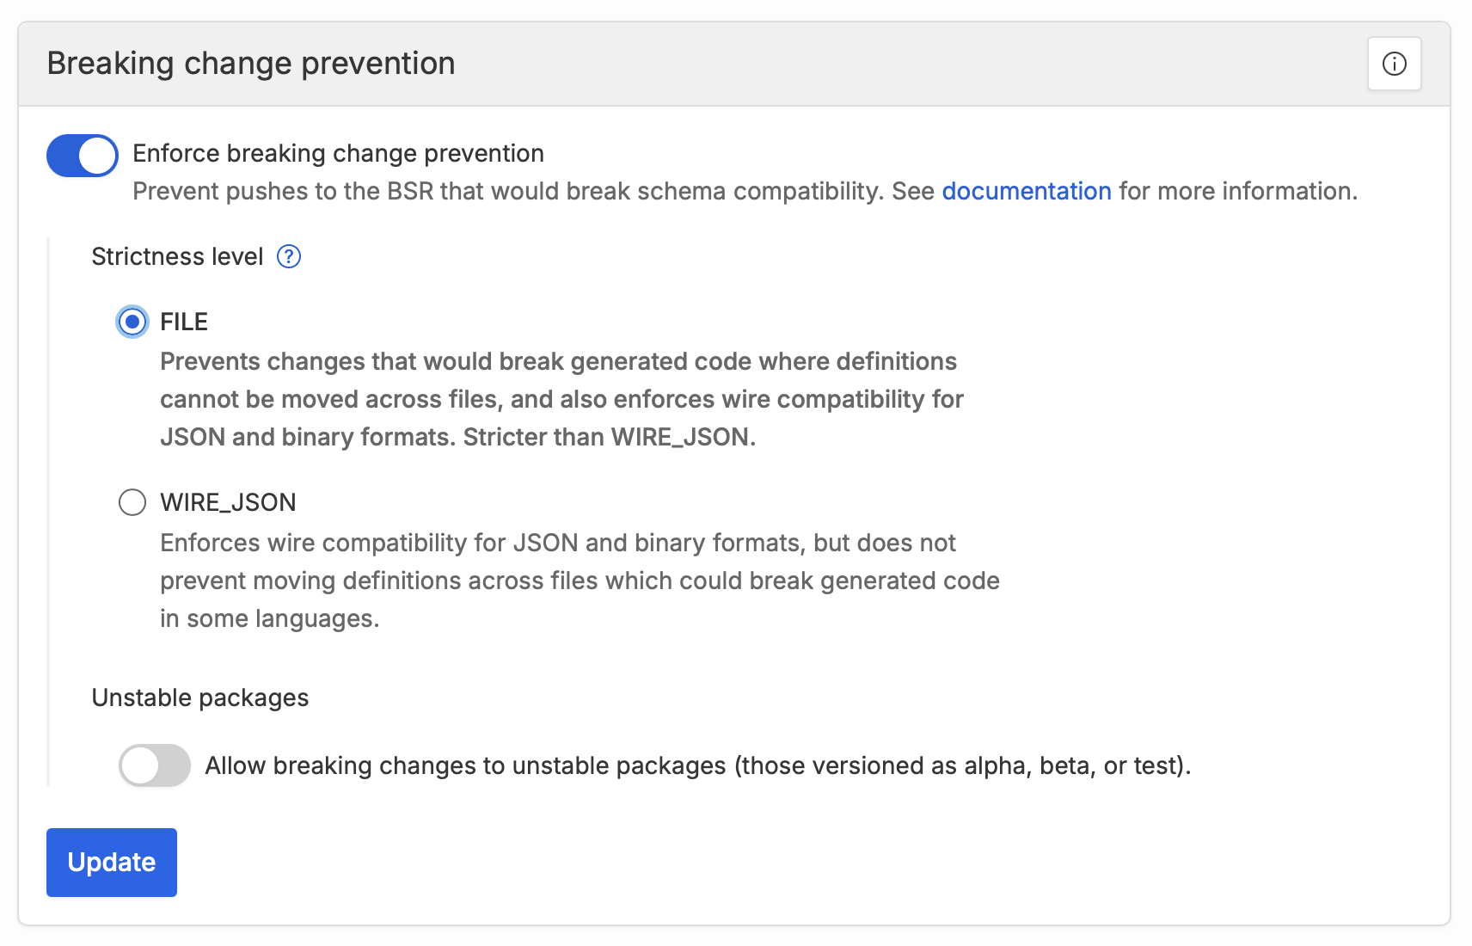Screen dimensions: 1472x946
Task: Click the FILE description starting "Prevents changes"
Action: click(561, 399)
